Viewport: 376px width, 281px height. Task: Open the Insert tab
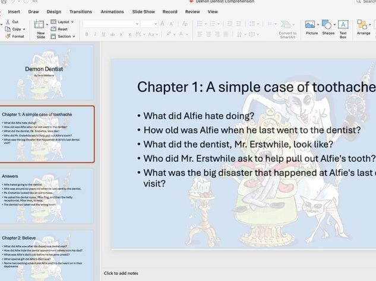click(x=14, y=12)
